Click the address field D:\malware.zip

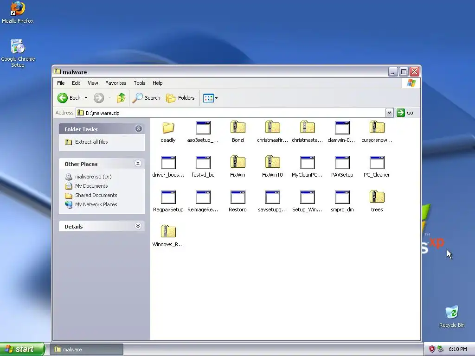231,113
